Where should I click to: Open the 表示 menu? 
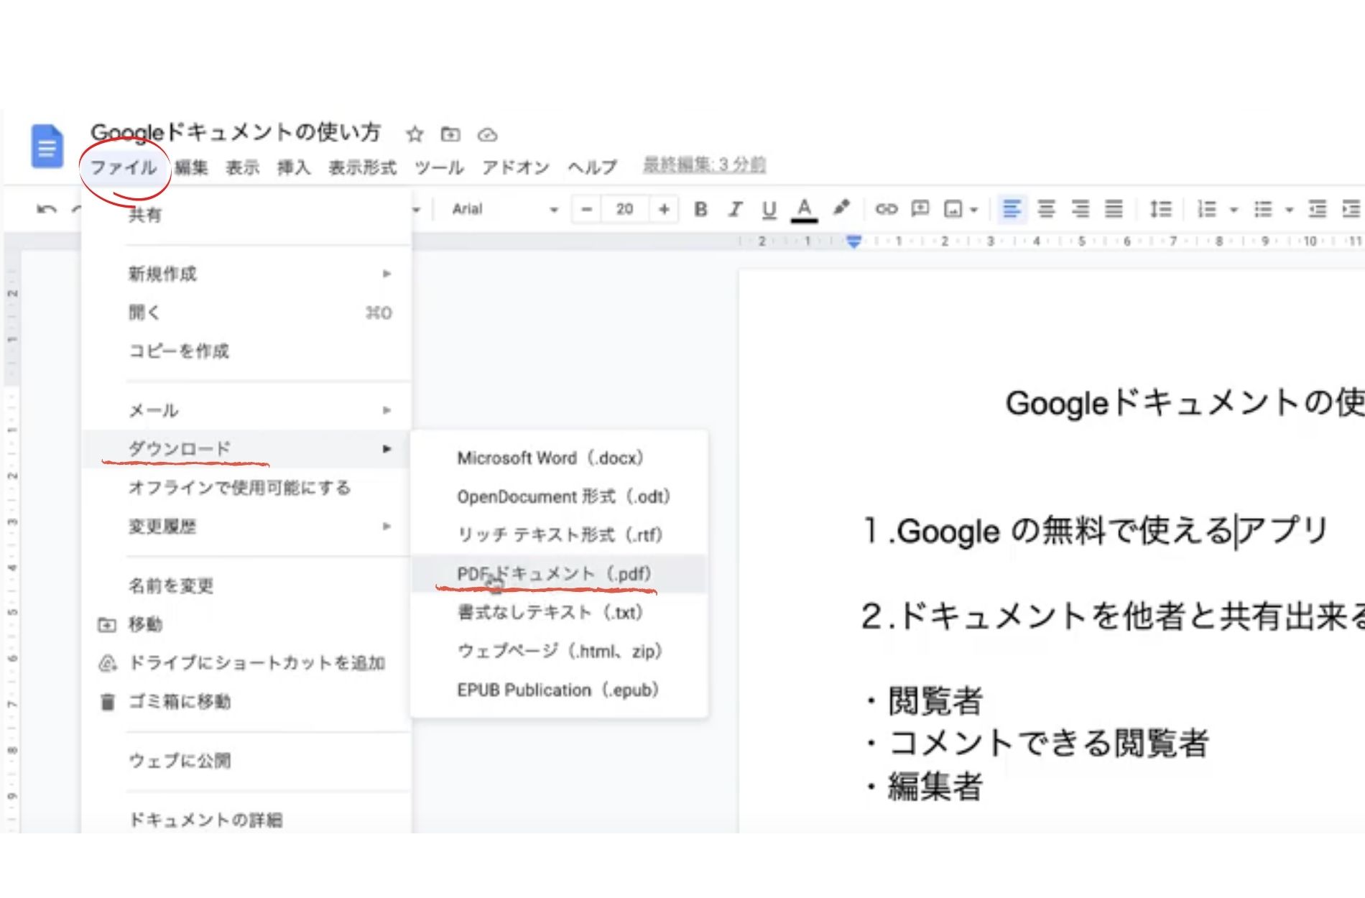[x=243, y=167]
